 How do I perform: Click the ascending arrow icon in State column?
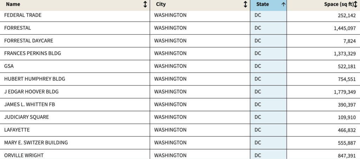(x=283, y=5)
